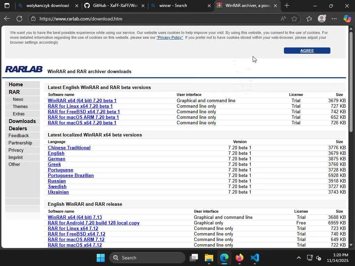Download RAR for Linux x64 7.20 beta 1
This screenshot has height=266, width=355.
[80, 106]
